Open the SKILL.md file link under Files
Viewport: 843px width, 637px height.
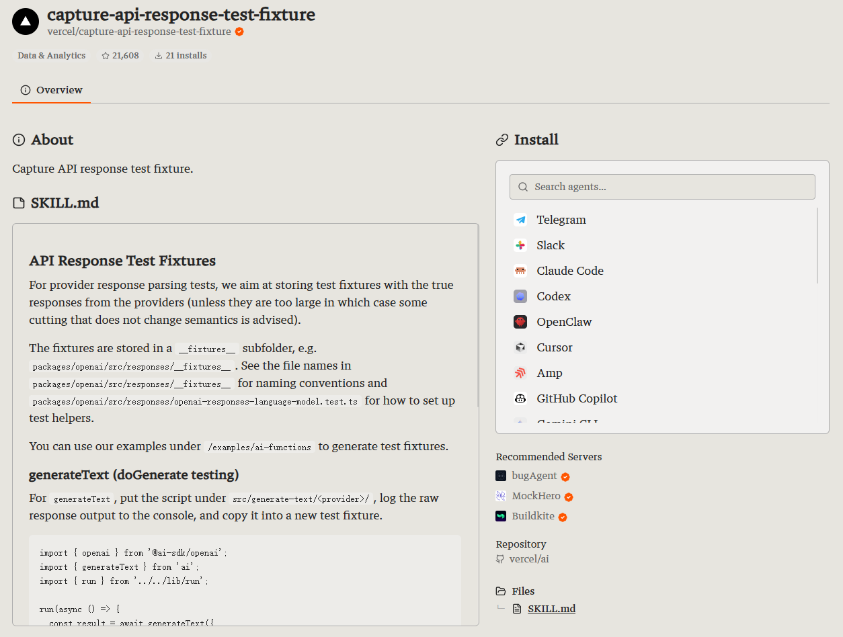click(552, 609)
